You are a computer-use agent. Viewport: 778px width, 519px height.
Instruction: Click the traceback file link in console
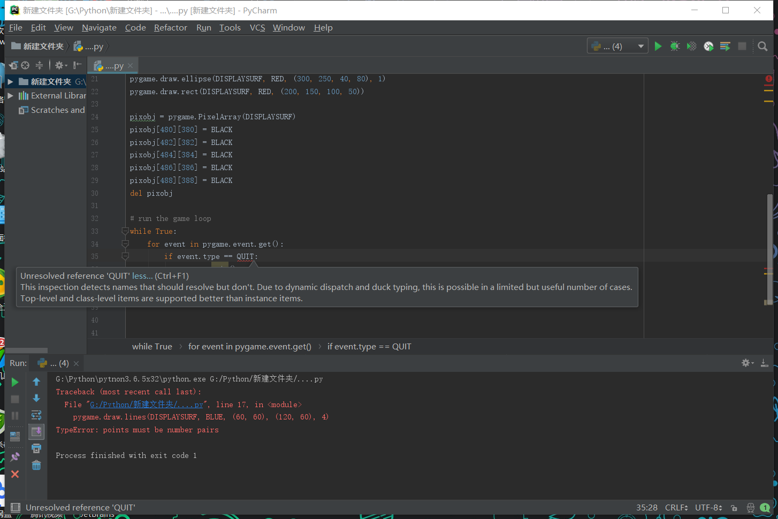click(x=146, y=404)
